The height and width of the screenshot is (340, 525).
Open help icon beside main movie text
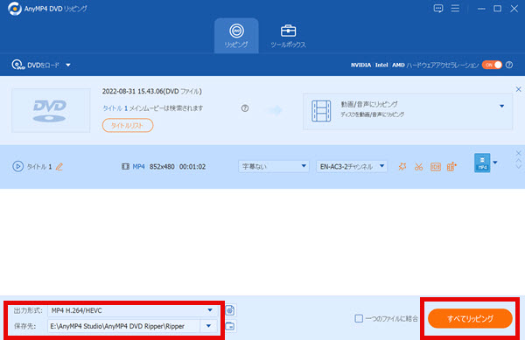coord(245,108)
